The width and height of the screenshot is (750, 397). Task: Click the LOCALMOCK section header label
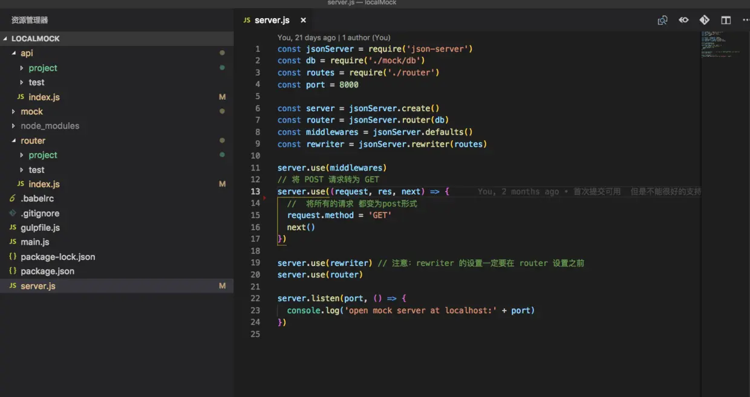(x=36, y=39)
